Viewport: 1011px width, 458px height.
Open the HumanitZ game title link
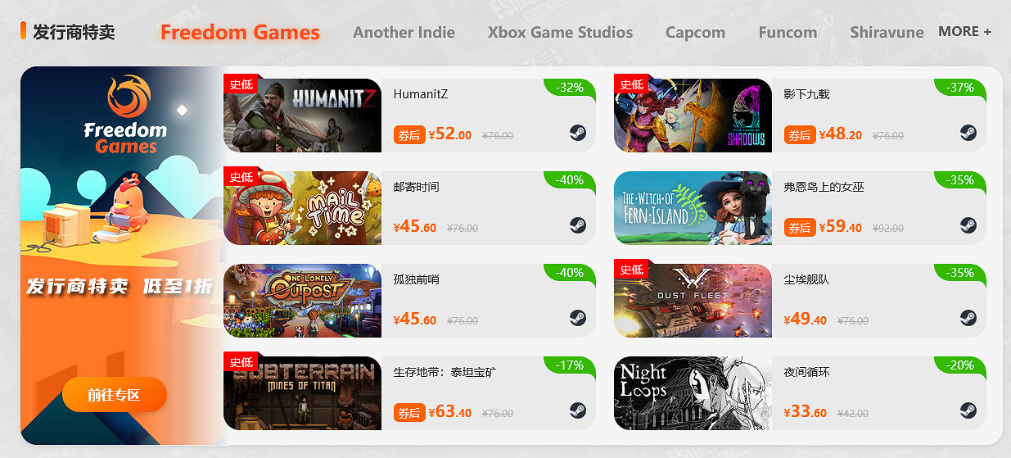point(421,94)
